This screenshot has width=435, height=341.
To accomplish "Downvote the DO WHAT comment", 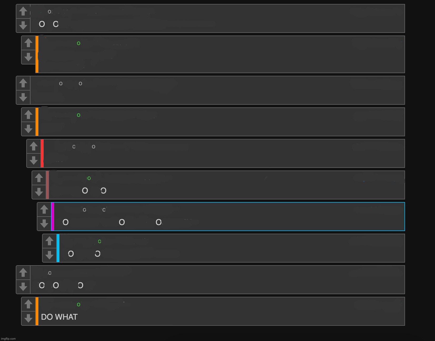I will tap(28, 318).
